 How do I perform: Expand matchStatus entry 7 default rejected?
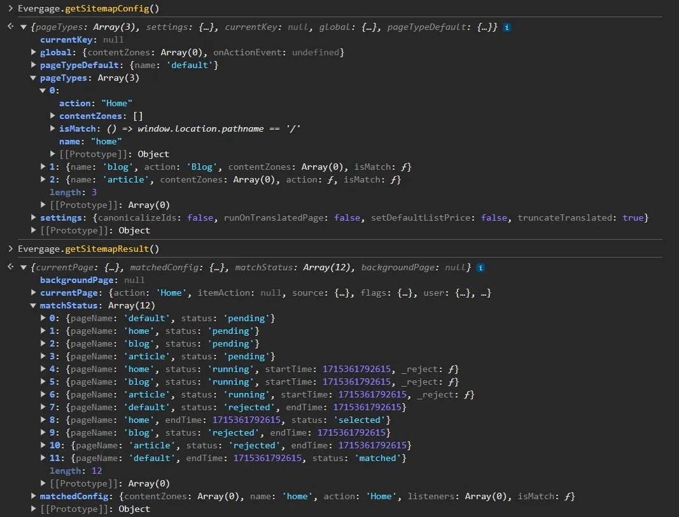coord(43,407)
